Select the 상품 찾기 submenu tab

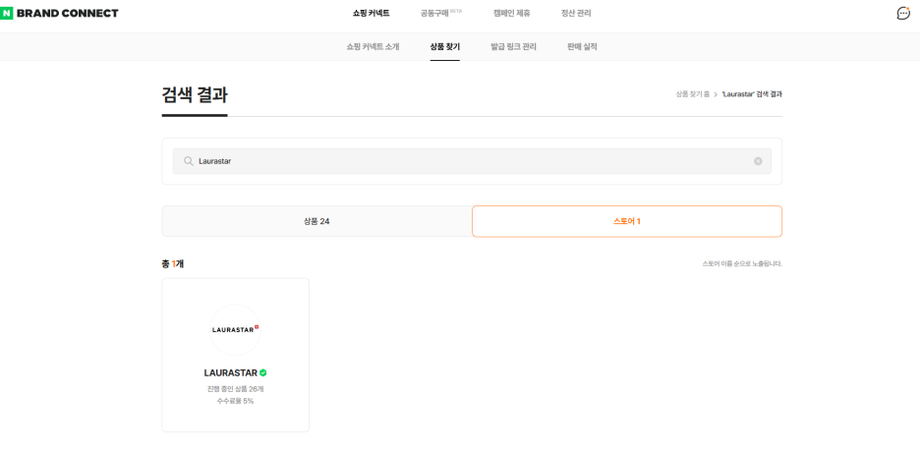[444, 47]
